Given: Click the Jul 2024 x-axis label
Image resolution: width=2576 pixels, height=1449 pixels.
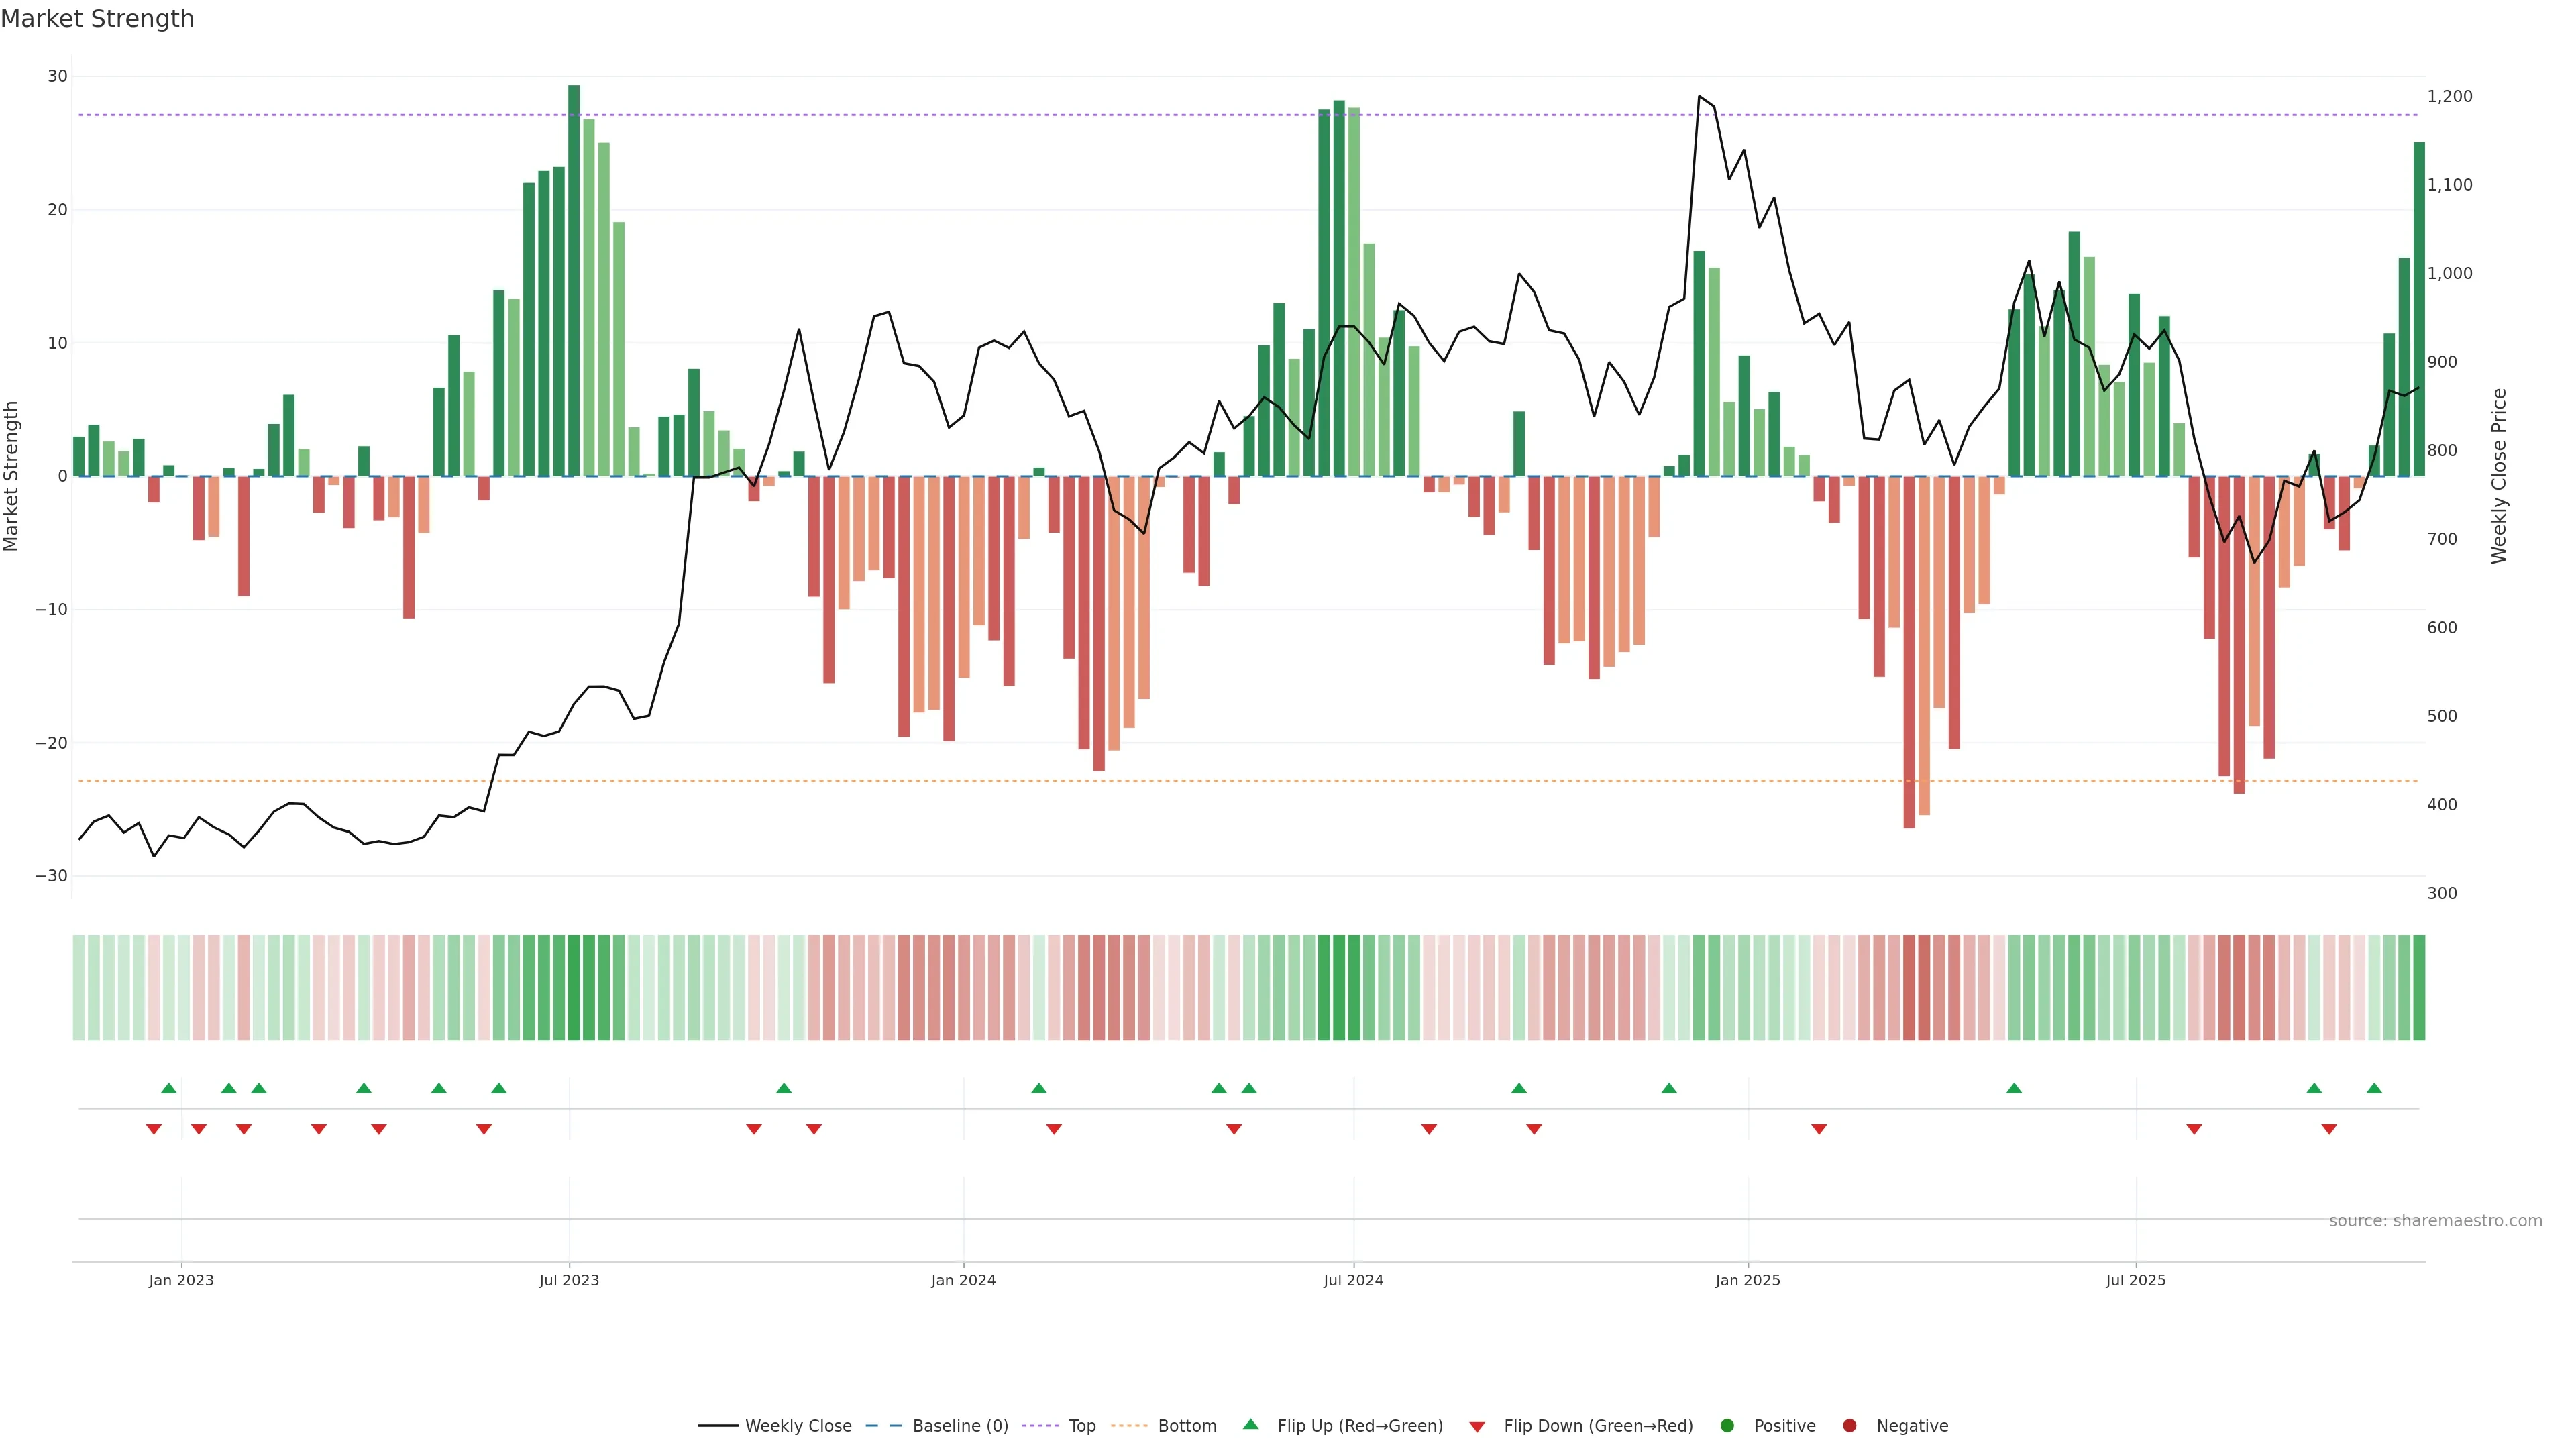Looking at the screenshot, I should coord(1353,1280).
